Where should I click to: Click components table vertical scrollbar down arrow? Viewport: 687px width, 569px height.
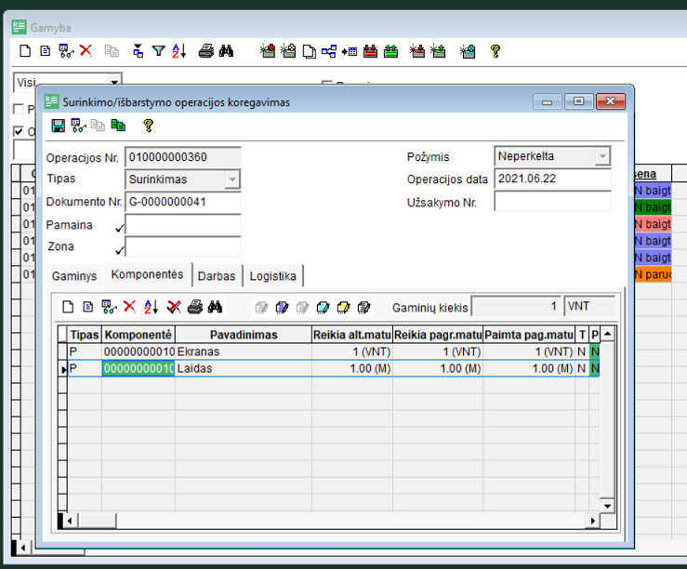pyautogui.click(x=607, y=506)
